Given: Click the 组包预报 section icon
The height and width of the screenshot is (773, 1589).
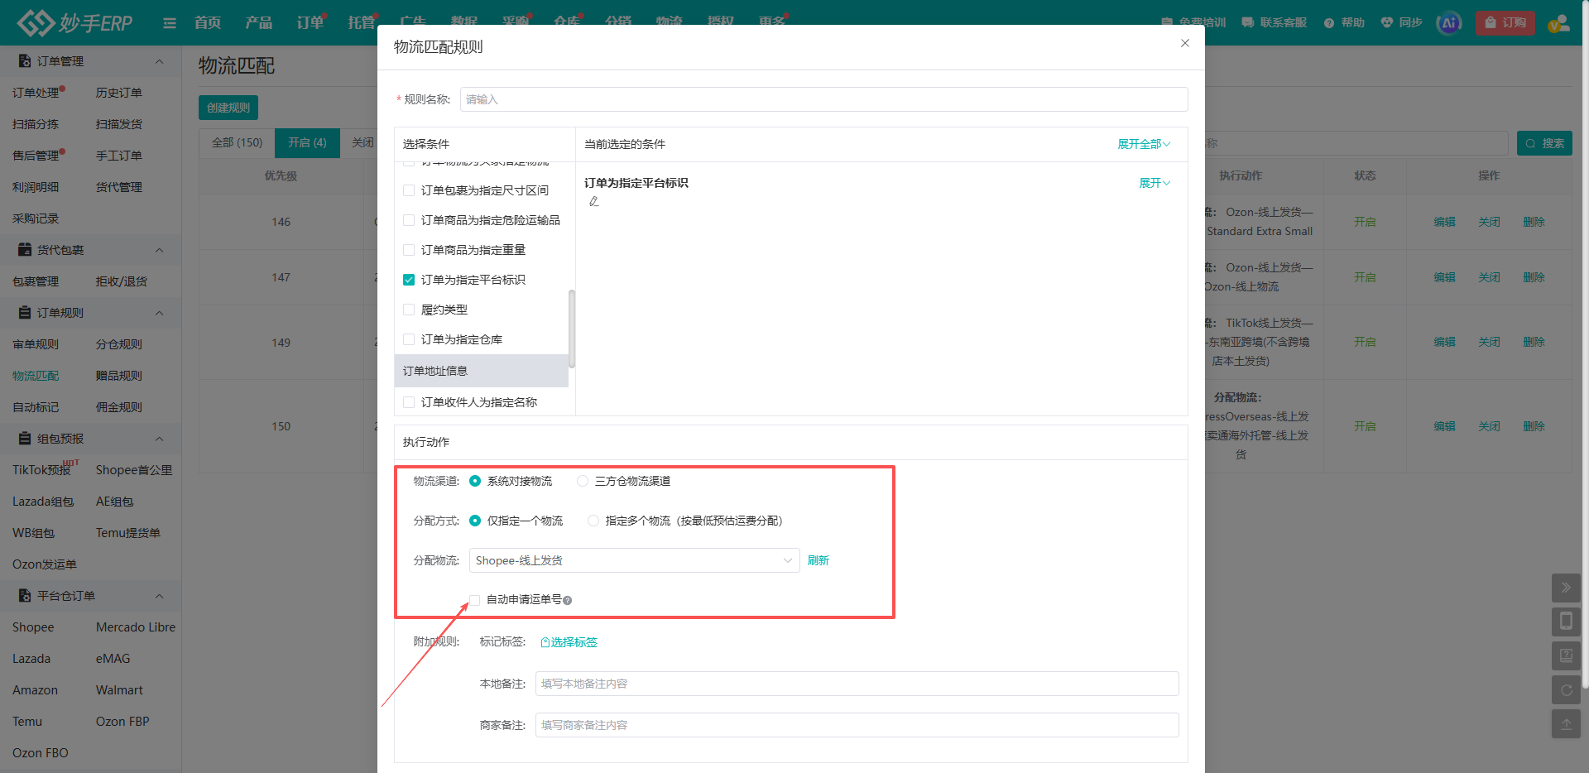Looking at the screenshot, I should coord(25,439).
